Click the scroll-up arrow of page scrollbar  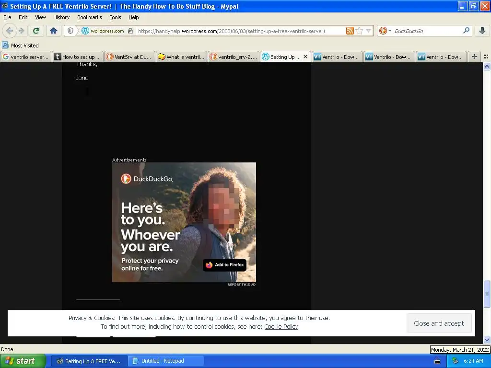pyautogui.click(x=487, y=66)
